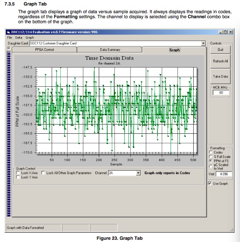Viewport: 240px width, 242px height.
Task: Enable the Lock Y Axis checkbox
Action: click(18, 177)
